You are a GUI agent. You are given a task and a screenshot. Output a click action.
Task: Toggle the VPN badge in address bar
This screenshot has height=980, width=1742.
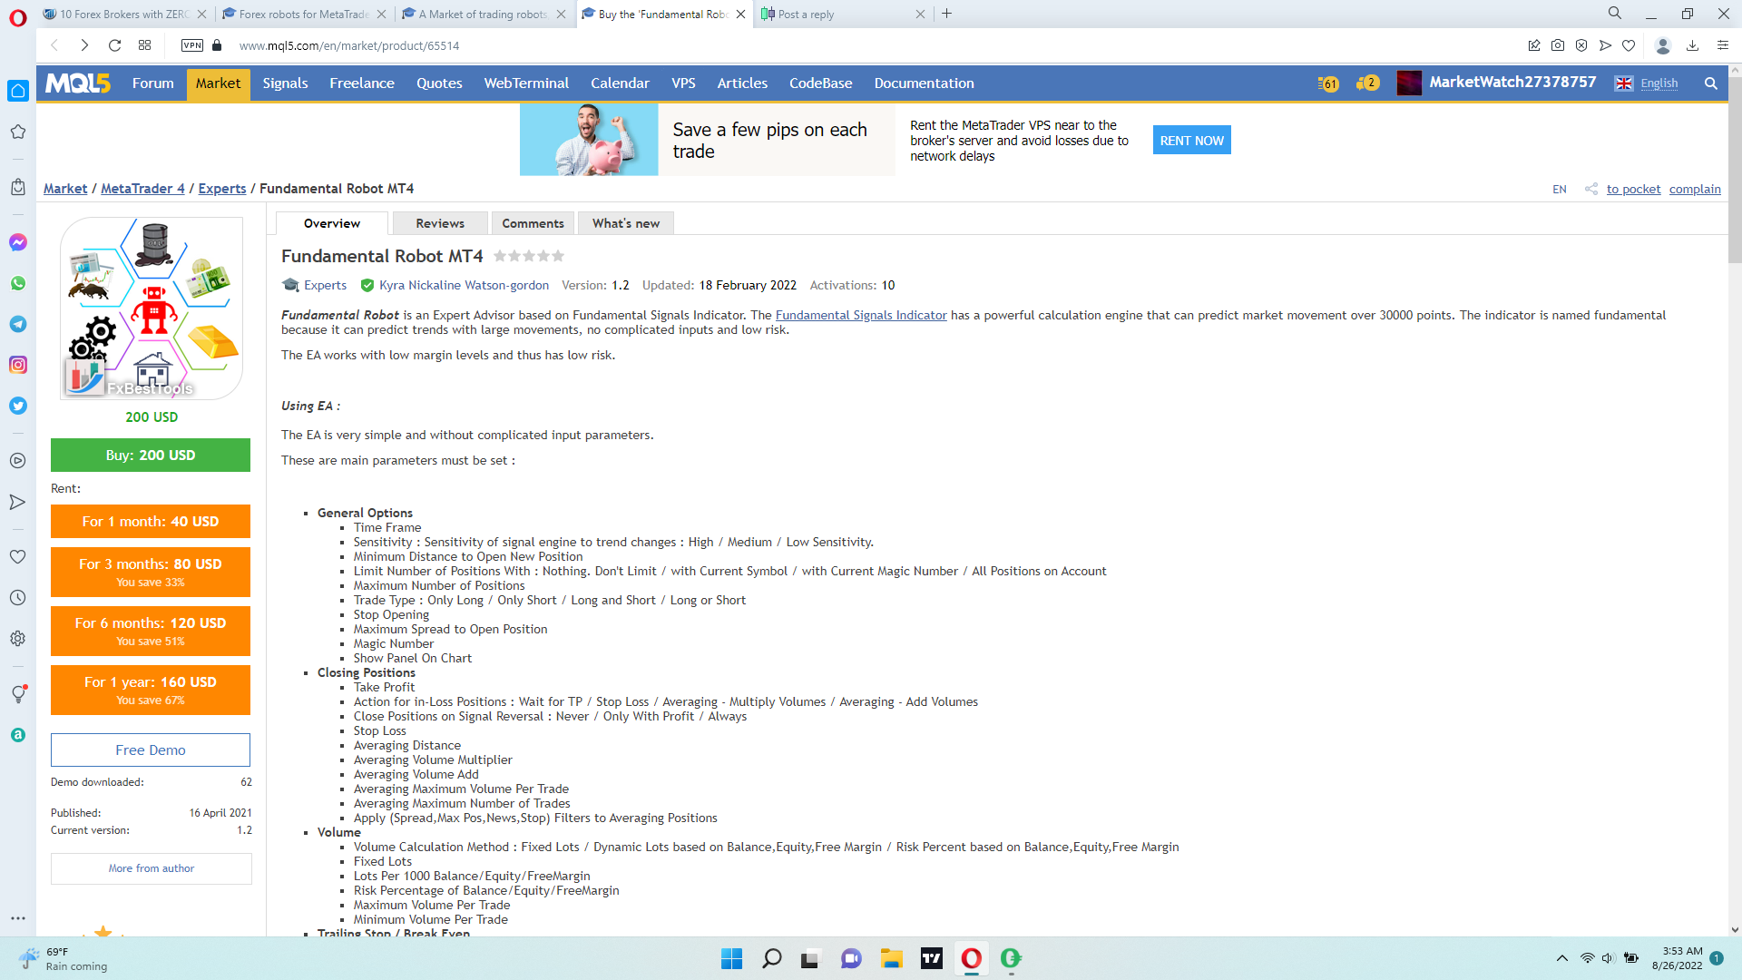192,45
